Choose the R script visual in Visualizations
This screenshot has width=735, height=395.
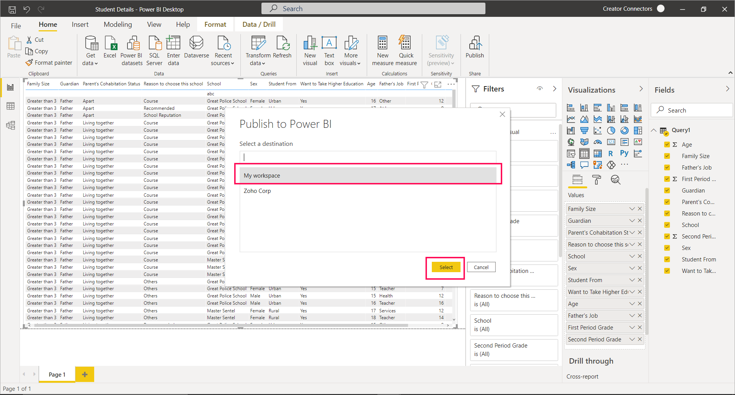click(610, 153)
